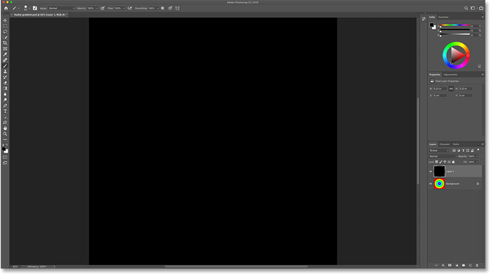The height and width of the screenshot is (275, 491).
Task: Select the Gradient tool
Action: tap(5, 88)
